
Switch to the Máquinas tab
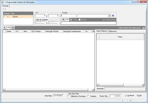[112, 31]
